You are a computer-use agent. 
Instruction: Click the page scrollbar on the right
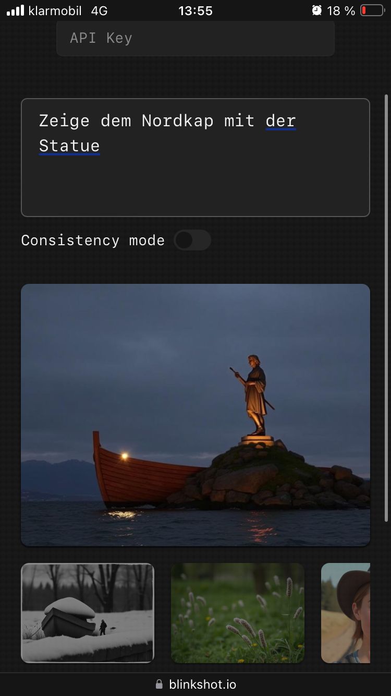[386, 308]
